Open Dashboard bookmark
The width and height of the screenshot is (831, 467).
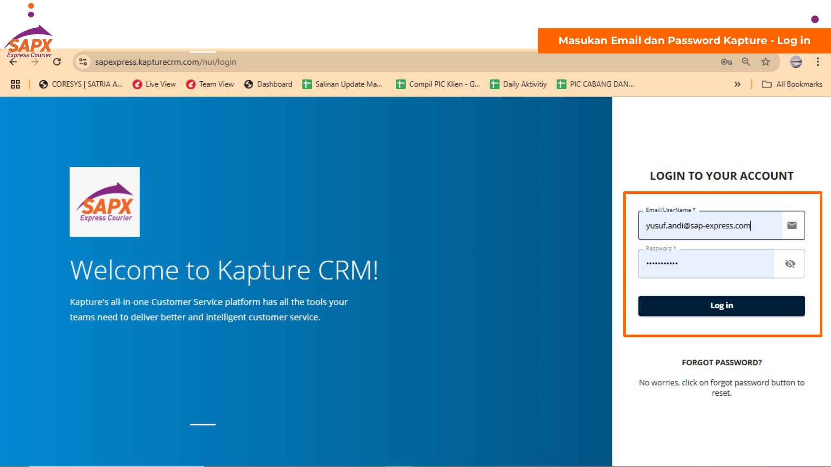[x=268, y=84]
